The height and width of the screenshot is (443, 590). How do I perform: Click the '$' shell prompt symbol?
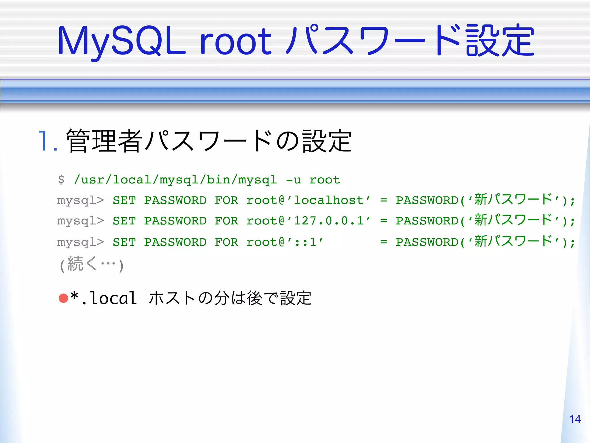pyautogui.click(x=61, y=180)
